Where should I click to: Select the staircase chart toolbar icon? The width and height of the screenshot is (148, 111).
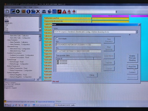tap(13, 12)
